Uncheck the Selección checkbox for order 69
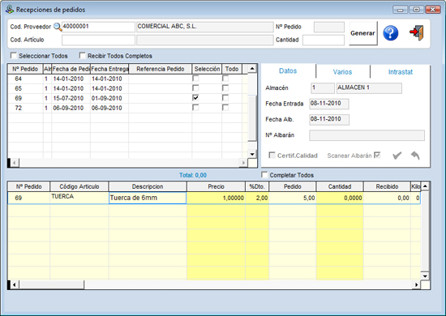 (195, 98)
